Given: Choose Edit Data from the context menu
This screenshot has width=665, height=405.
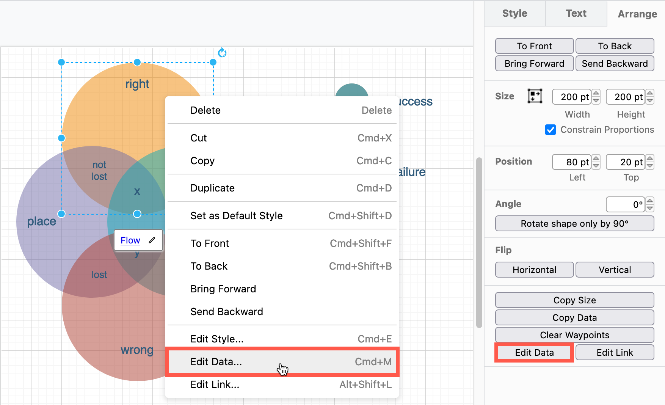Looking at the screenshot, I should (x=216, y=362).
